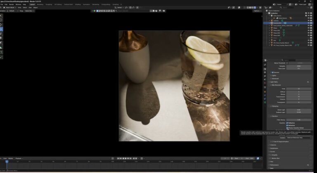Open the Render menu

[x=12, y=5]
